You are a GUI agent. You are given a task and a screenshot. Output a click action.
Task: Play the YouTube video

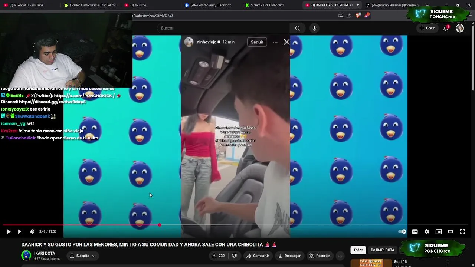8,231
